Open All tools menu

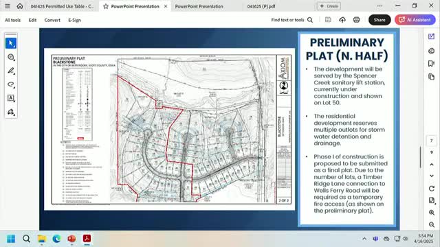tap(12, 20)
